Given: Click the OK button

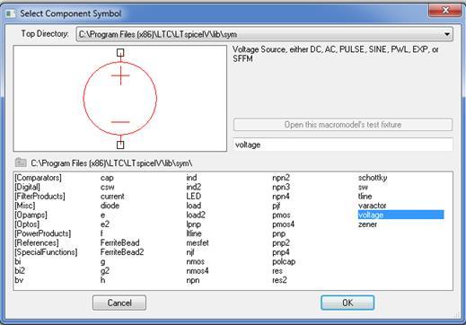Looking at the screenshot, I should [347, 303].
